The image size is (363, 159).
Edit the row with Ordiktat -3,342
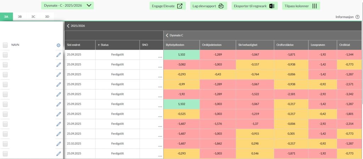tap(58, 94)
